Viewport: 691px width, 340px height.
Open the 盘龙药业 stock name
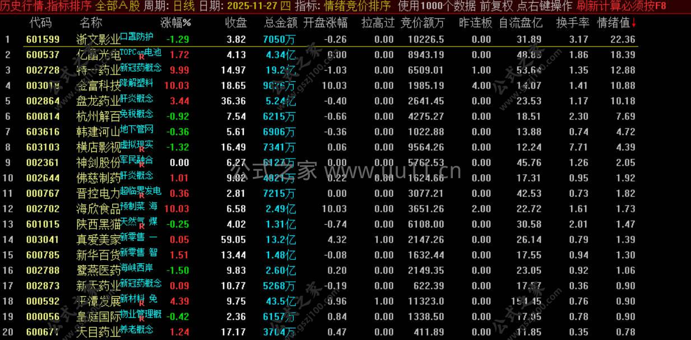pyautogui.click(x=98, y=101)
